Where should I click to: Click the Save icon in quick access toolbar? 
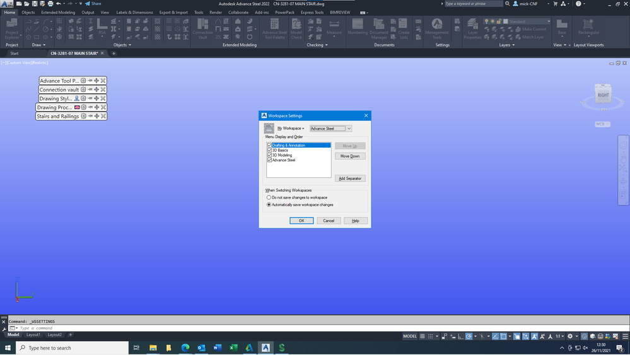click(35, 4)
